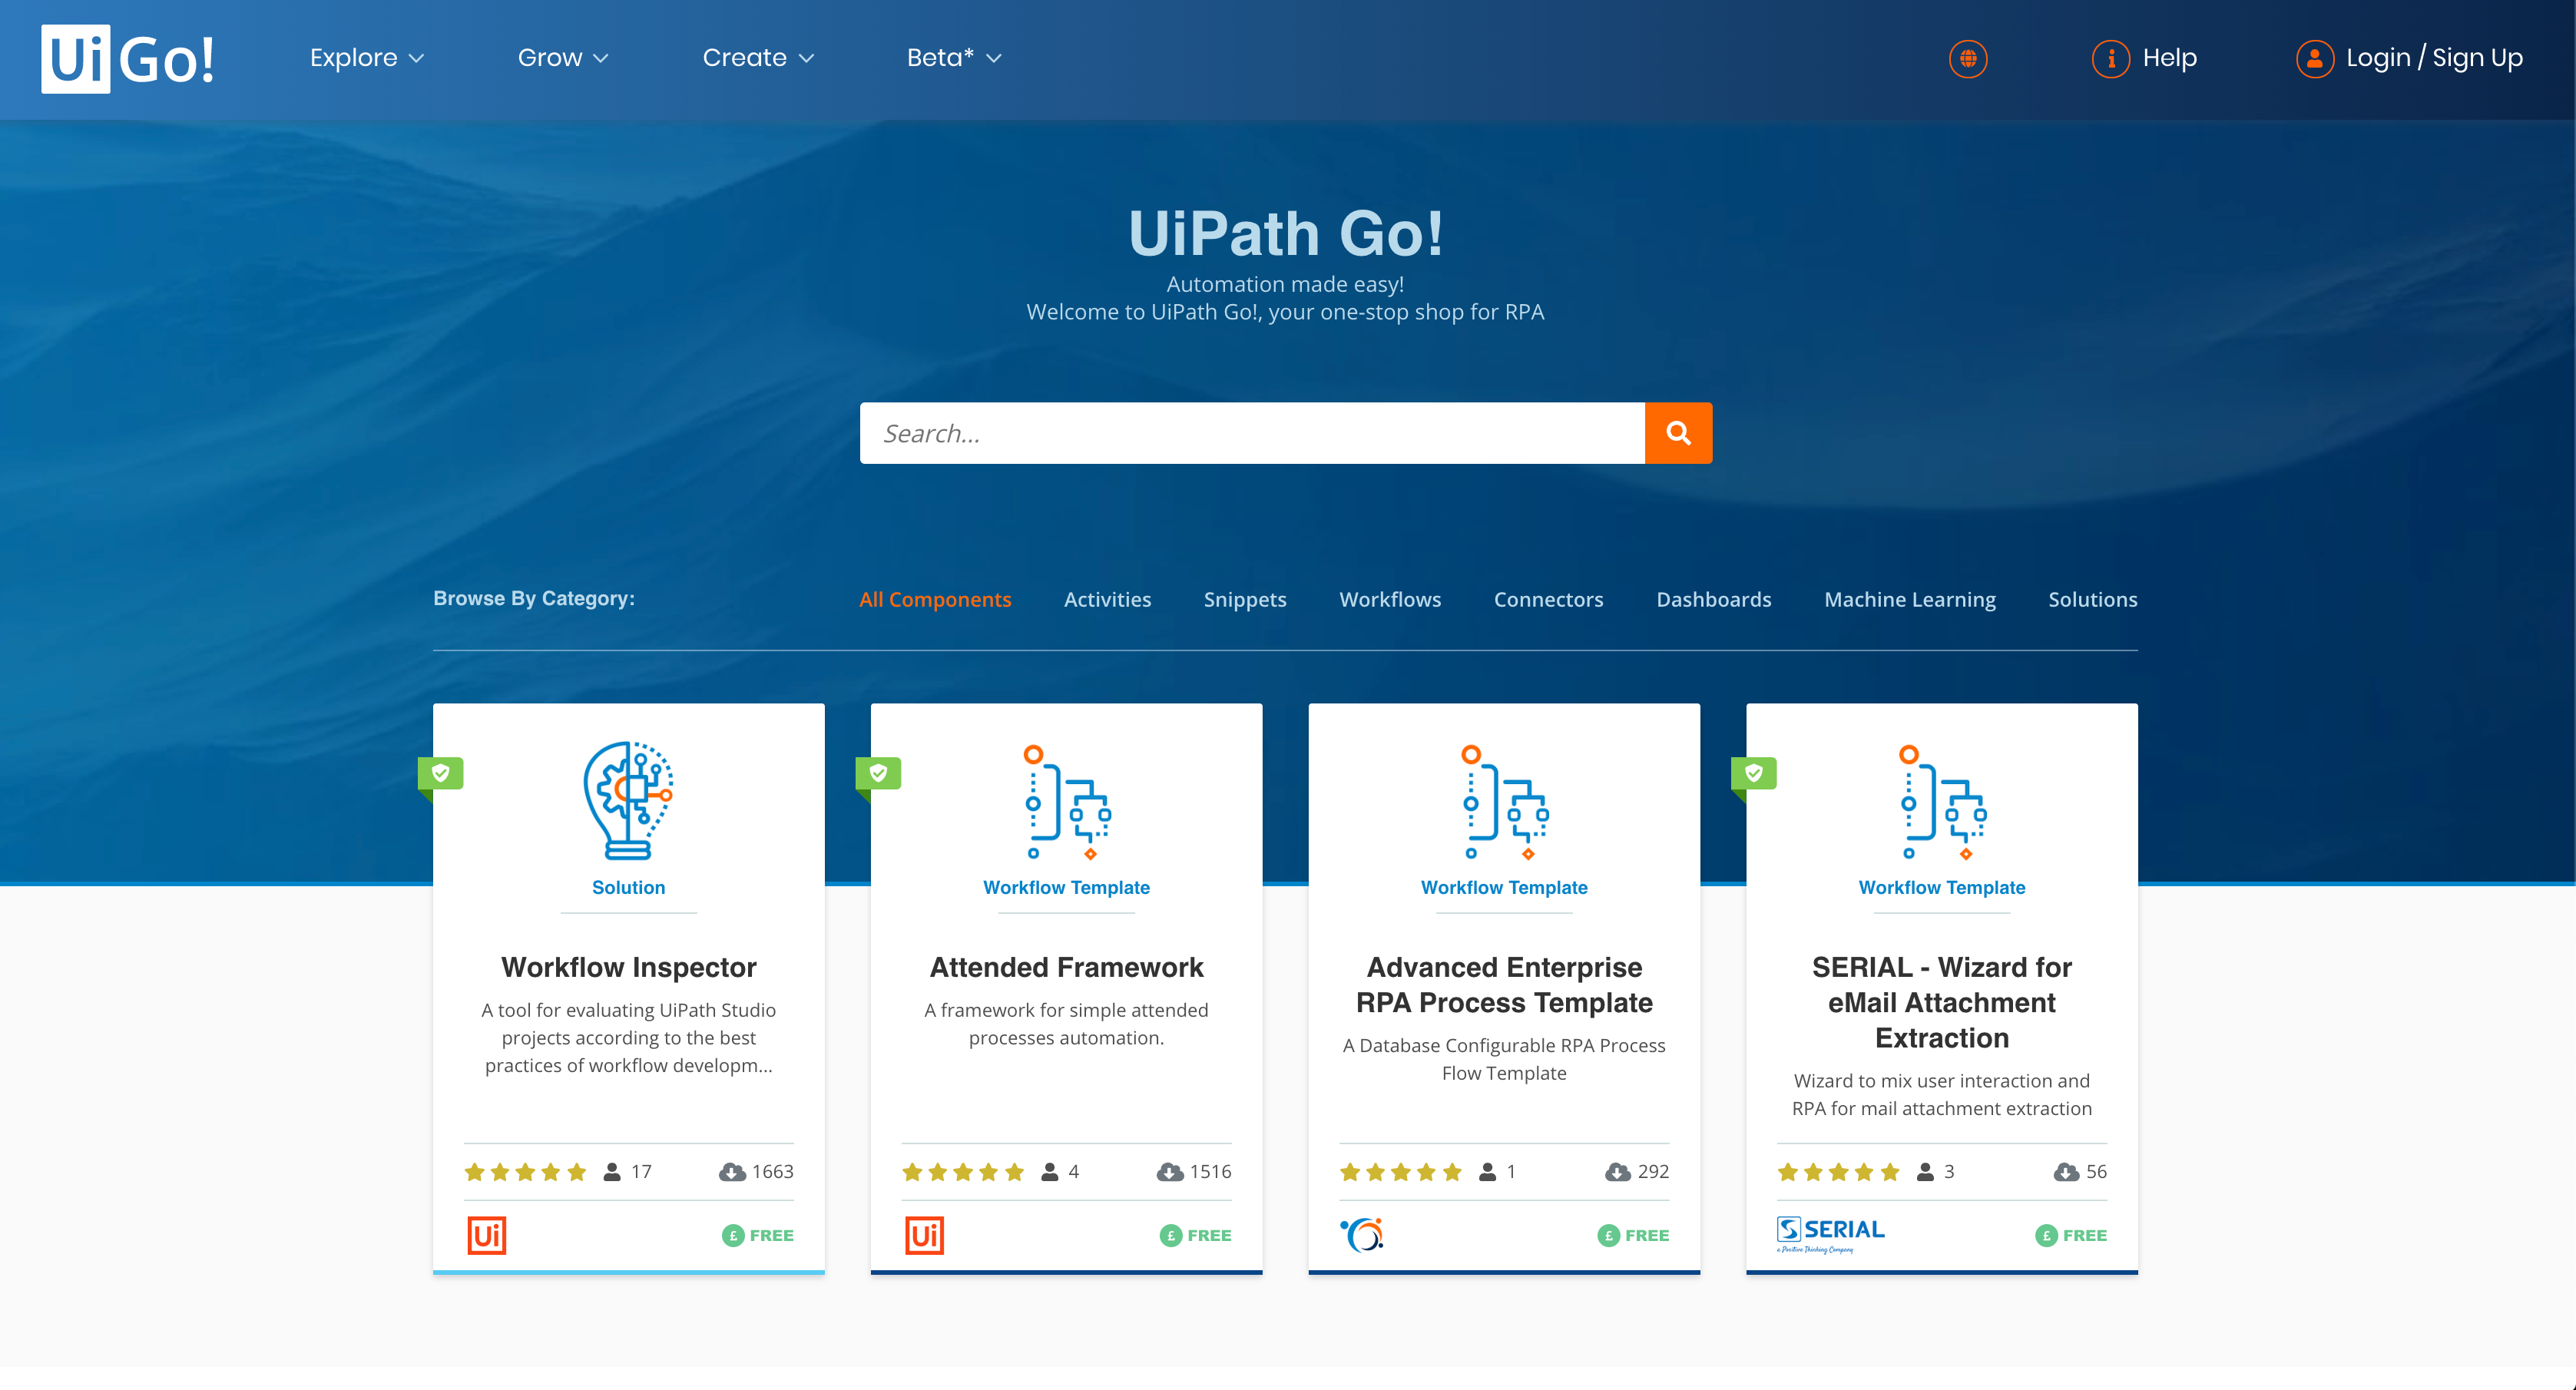
Task: Select the Workflows browse category tab
Action: point(1392,599)
